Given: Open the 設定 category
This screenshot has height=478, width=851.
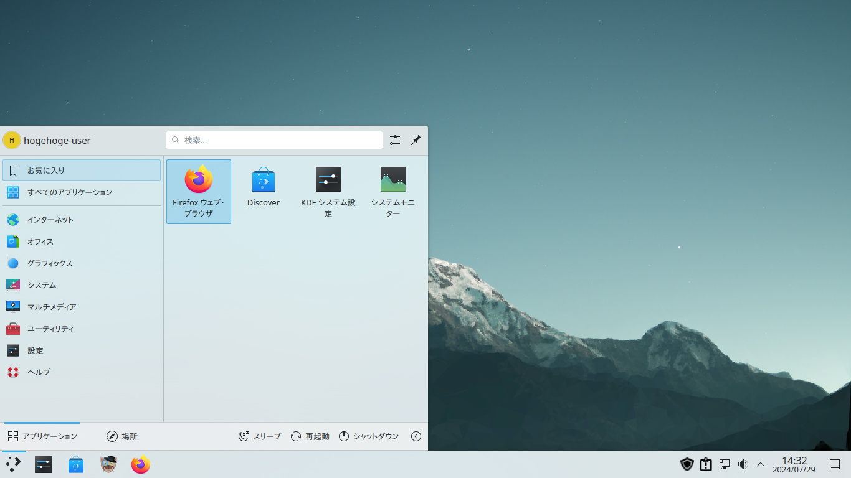Looking at the screenshot, I should [x=82, y=350].
